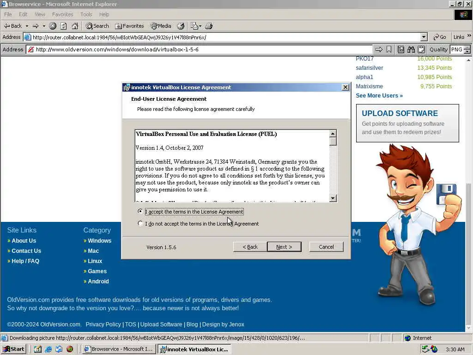The image size is (473, 355).
Task: Open the See More Users link
Action: point(379,95)
